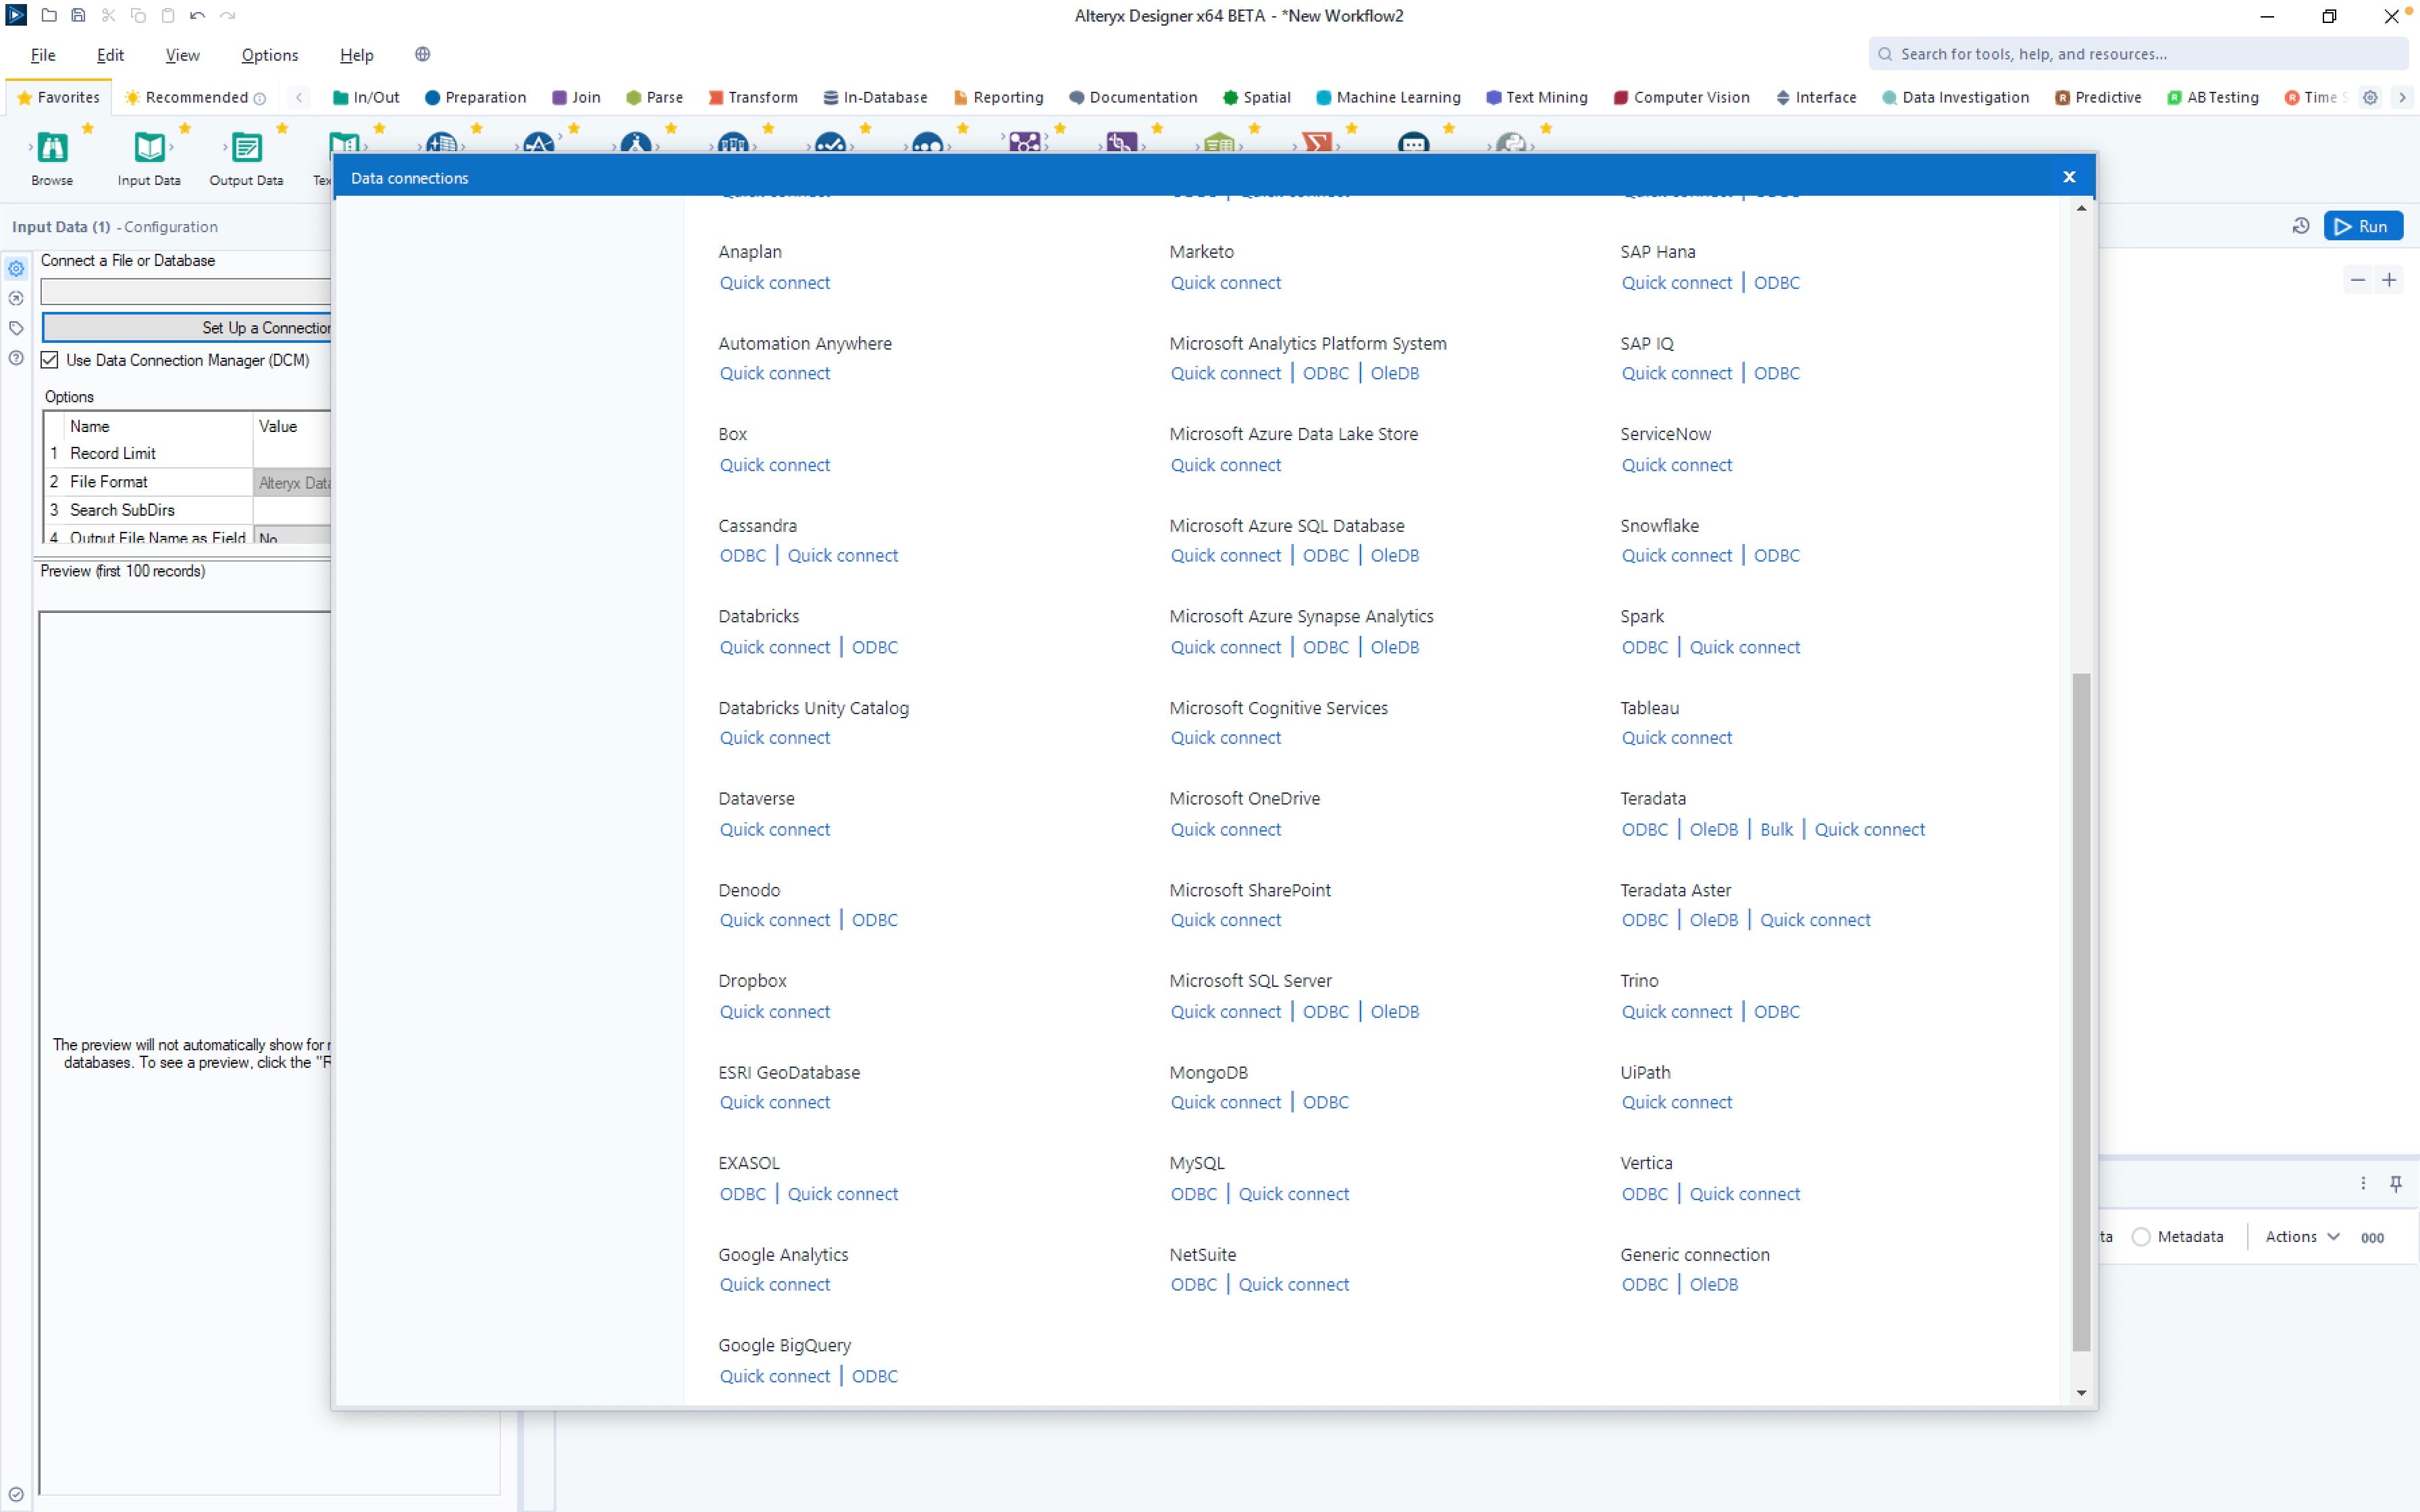Image resolution: width=2420 pixels, height=1512 pixels.
Task: Toggle the favorite star on Input Data
Action: pyautogui.click(x=186, y=128)
